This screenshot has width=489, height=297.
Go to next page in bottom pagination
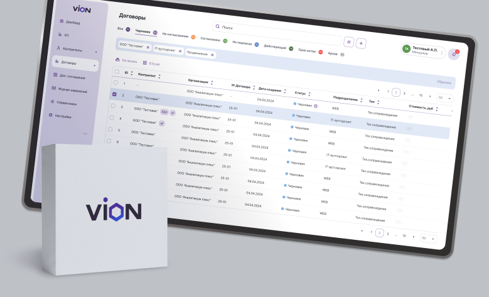[414, 237]
